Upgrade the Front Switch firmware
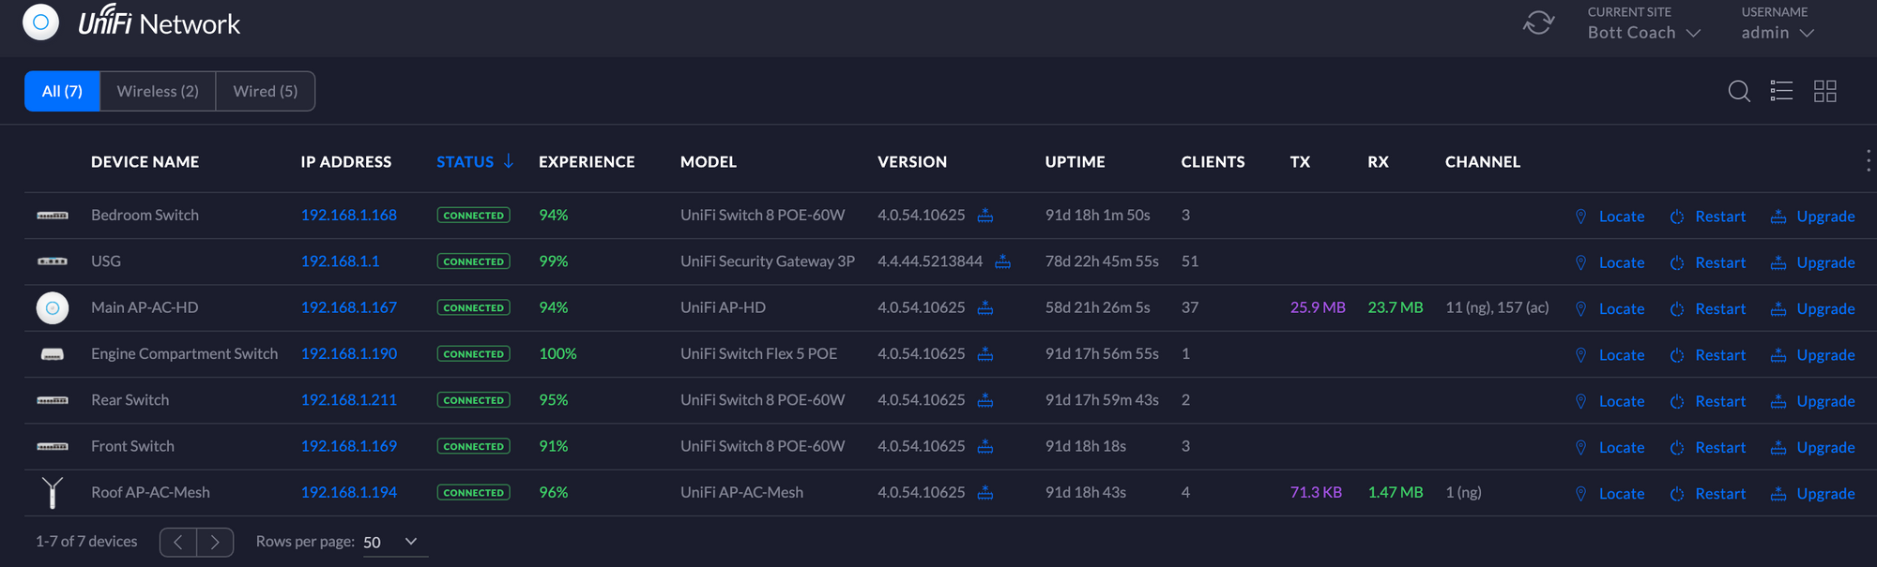Screen dimensions: 1877x567 click(x=1812, y=447)
